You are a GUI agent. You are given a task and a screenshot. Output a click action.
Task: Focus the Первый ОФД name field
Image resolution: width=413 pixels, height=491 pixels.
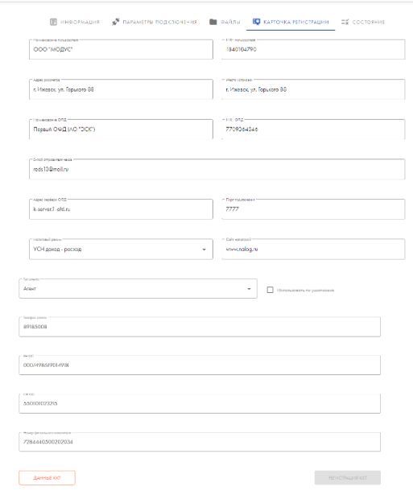(x=121, y=129)
